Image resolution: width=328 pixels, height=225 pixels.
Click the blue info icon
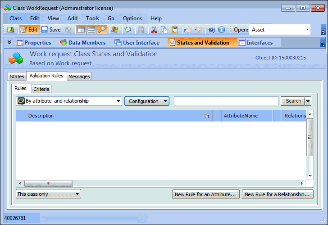point(221,30)
